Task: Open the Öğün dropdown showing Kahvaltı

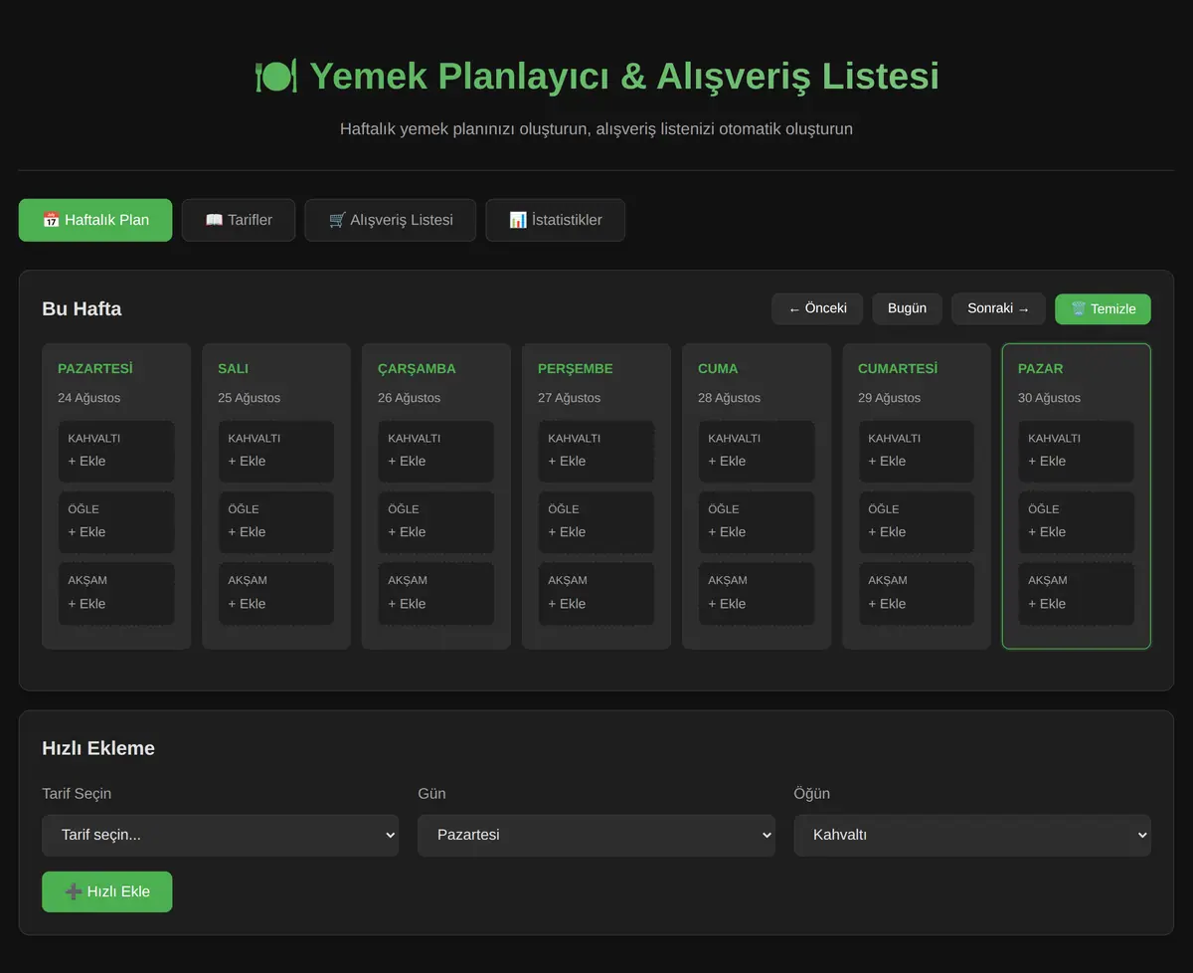Action: (x=972, y=835)
